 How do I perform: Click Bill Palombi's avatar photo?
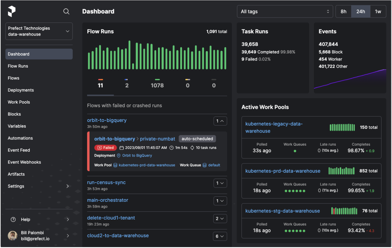12,236
